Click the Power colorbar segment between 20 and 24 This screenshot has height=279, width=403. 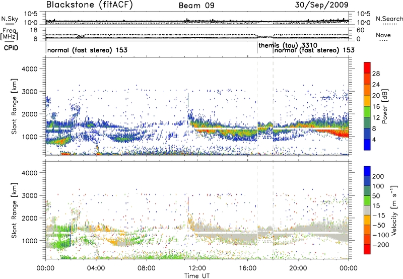367,90
